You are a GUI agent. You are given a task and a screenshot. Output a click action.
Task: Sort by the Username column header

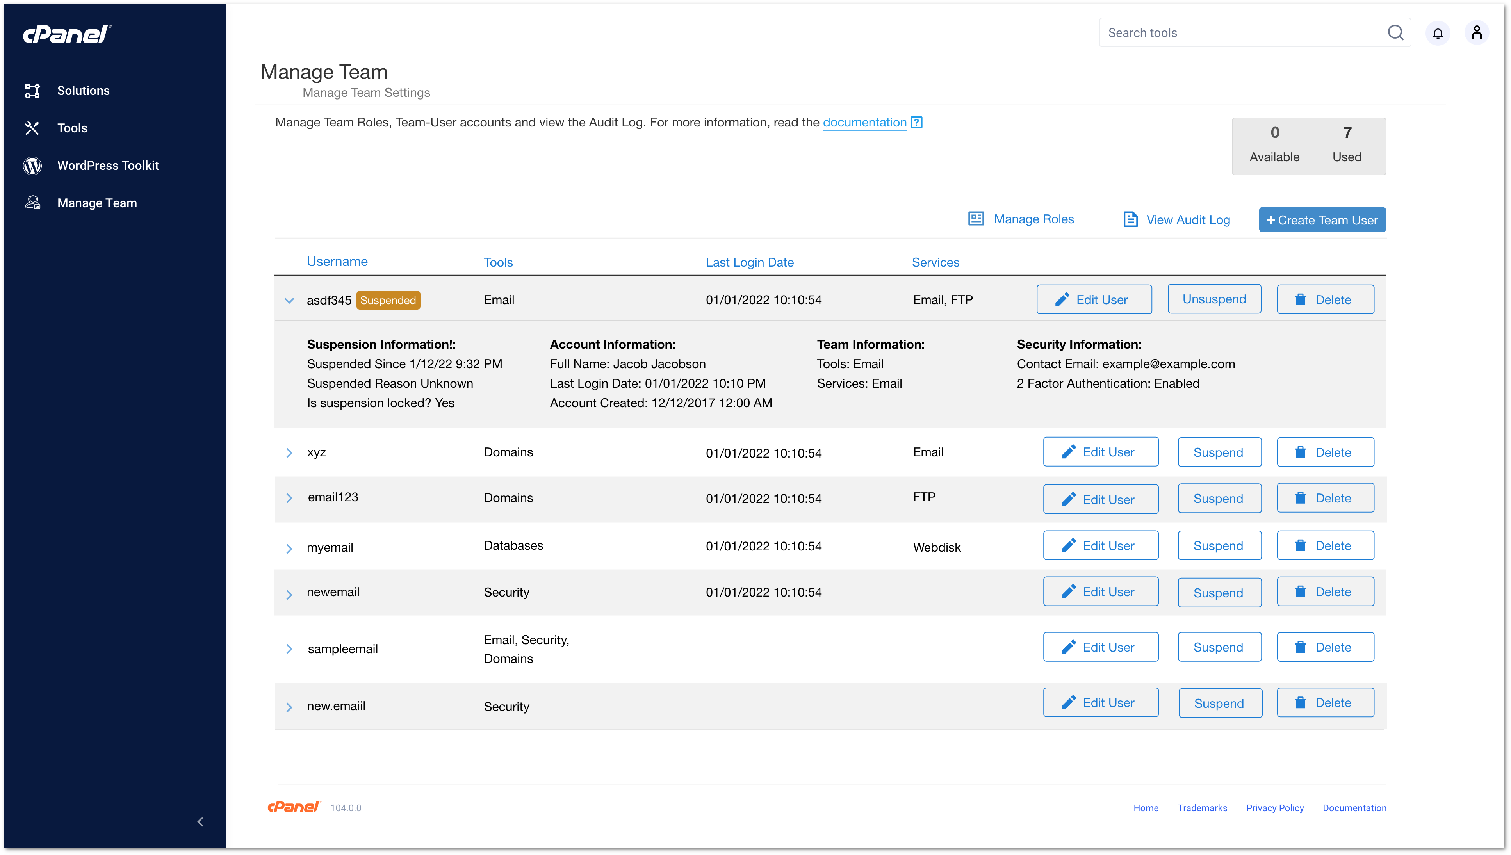coord(337,261)
